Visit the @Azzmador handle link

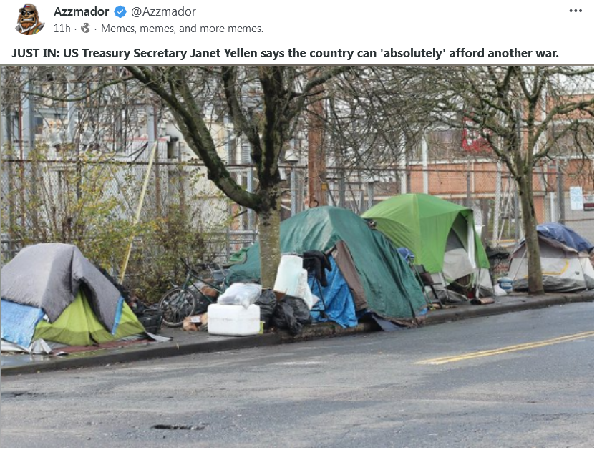(163, 11)
